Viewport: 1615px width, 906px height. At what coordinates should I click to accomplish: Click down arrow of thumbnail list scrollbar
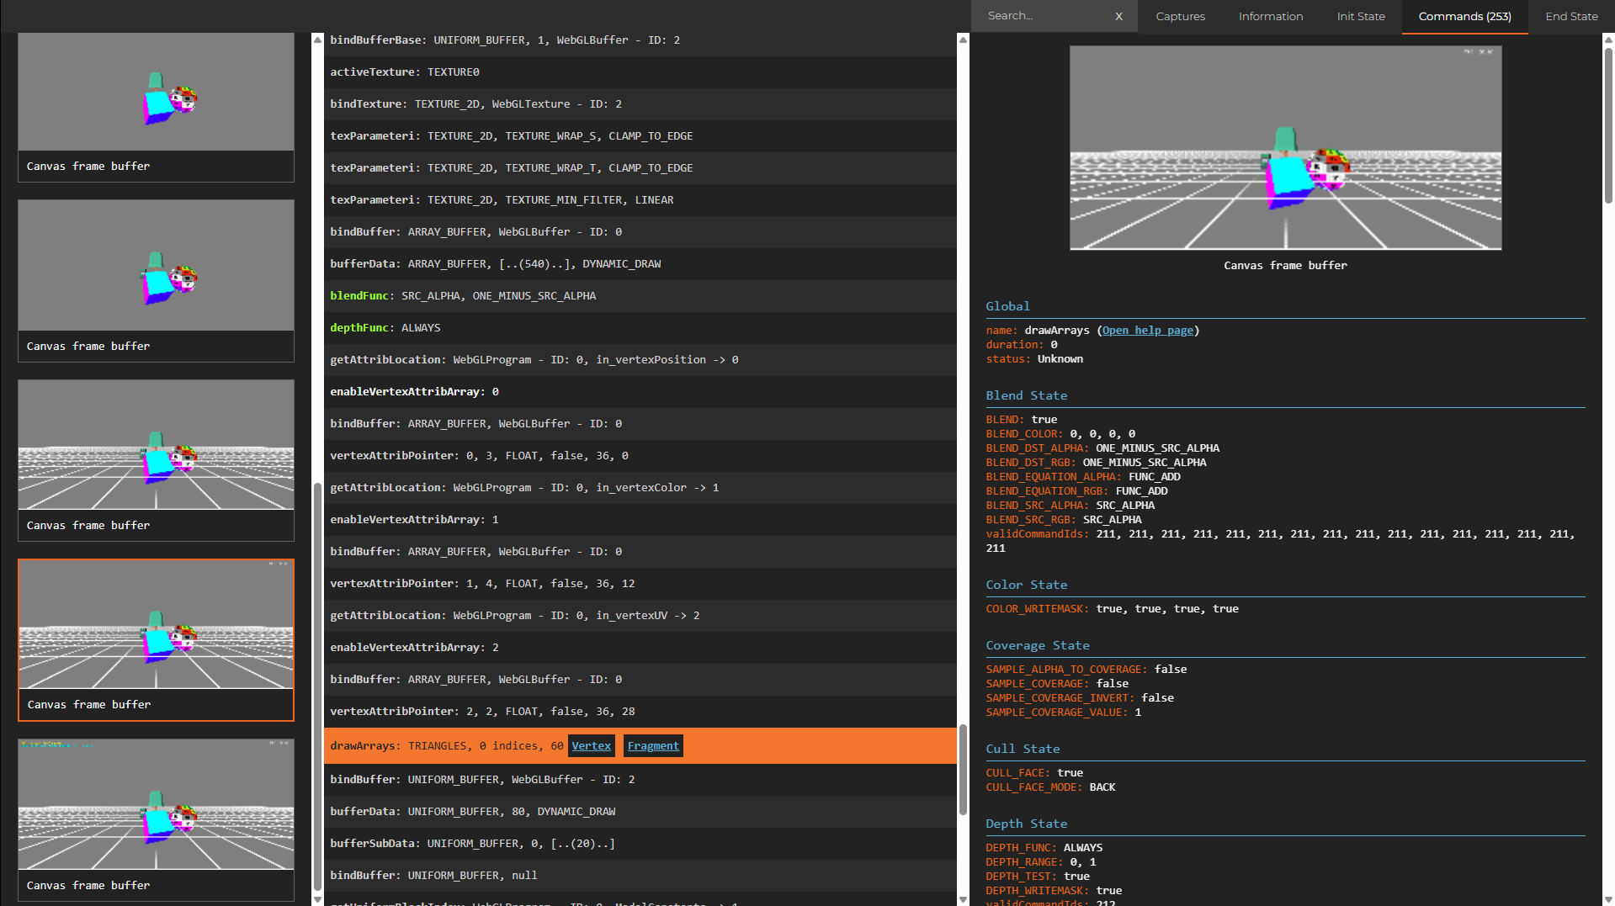click(x=317, y=899)
